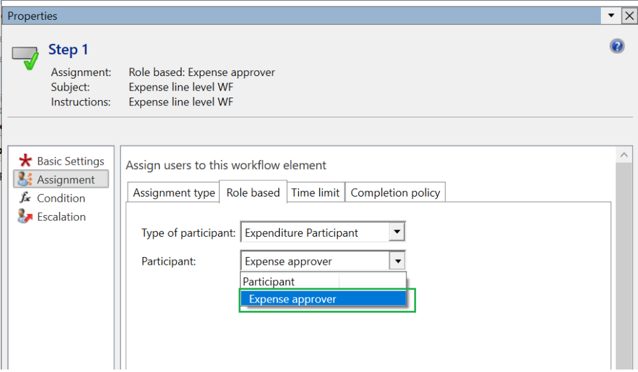638x372 pixels.
Task: Click the Assignment users icon
Action: 26,180
